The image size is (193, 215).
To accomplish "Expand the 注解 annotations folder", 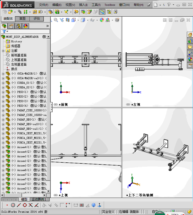I will [3, 51].
